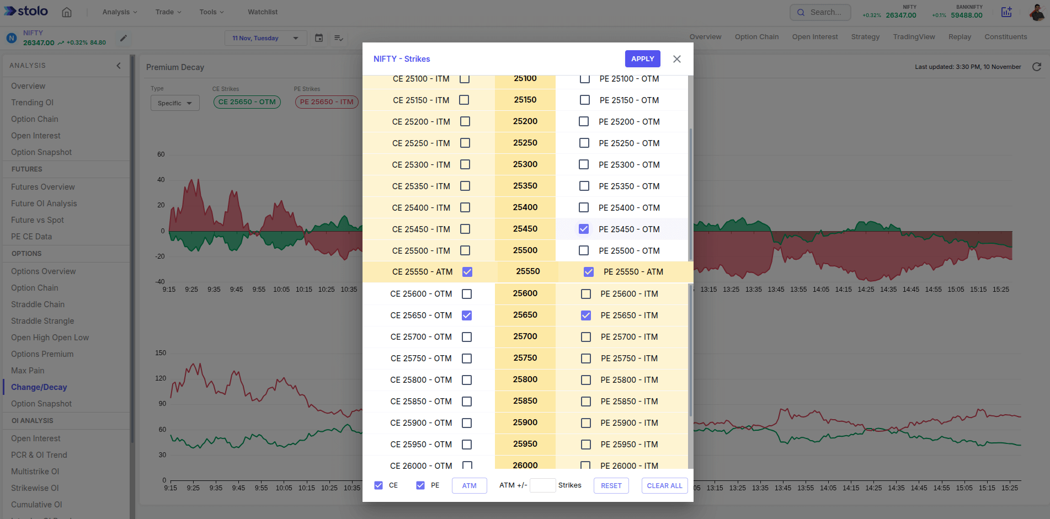Click the add chart icon in header
Viewport: 1050px width, 519px height.
(x=1006, y=12)
